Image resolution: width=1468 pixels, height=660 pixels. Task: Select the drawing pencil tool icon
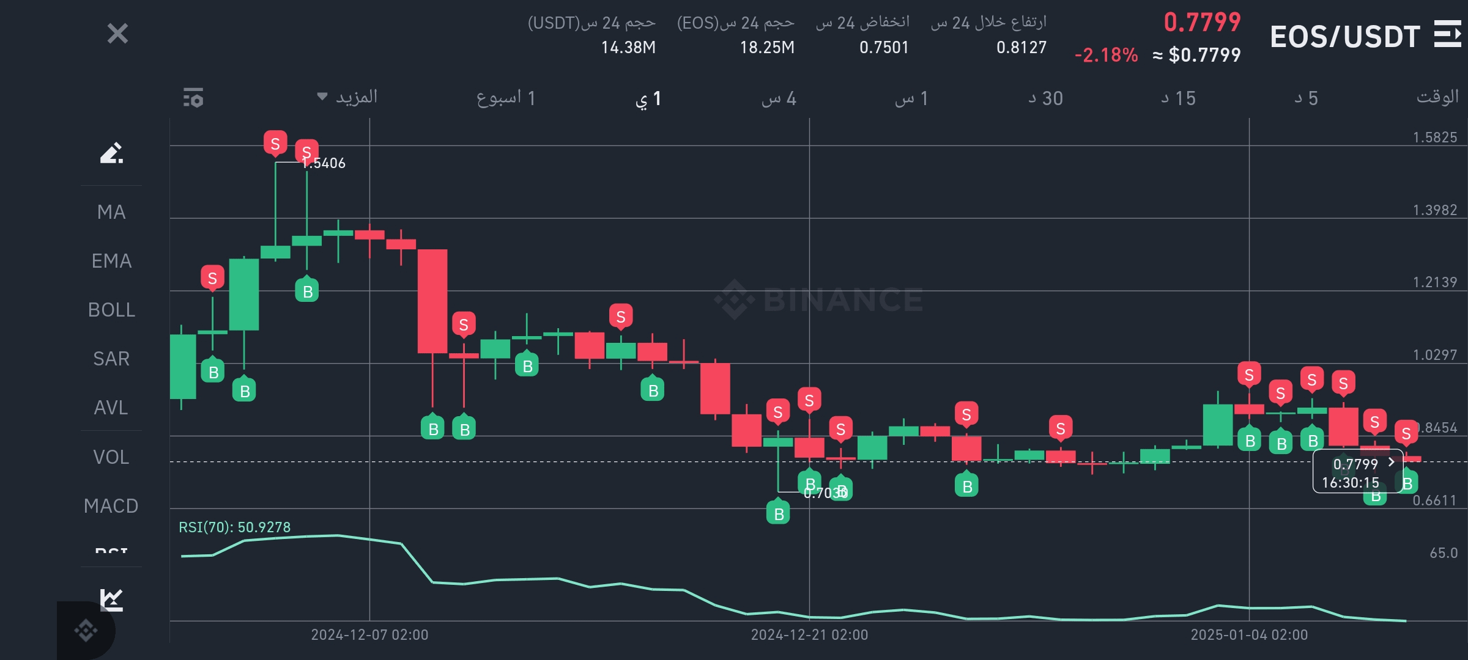(111, 153)
